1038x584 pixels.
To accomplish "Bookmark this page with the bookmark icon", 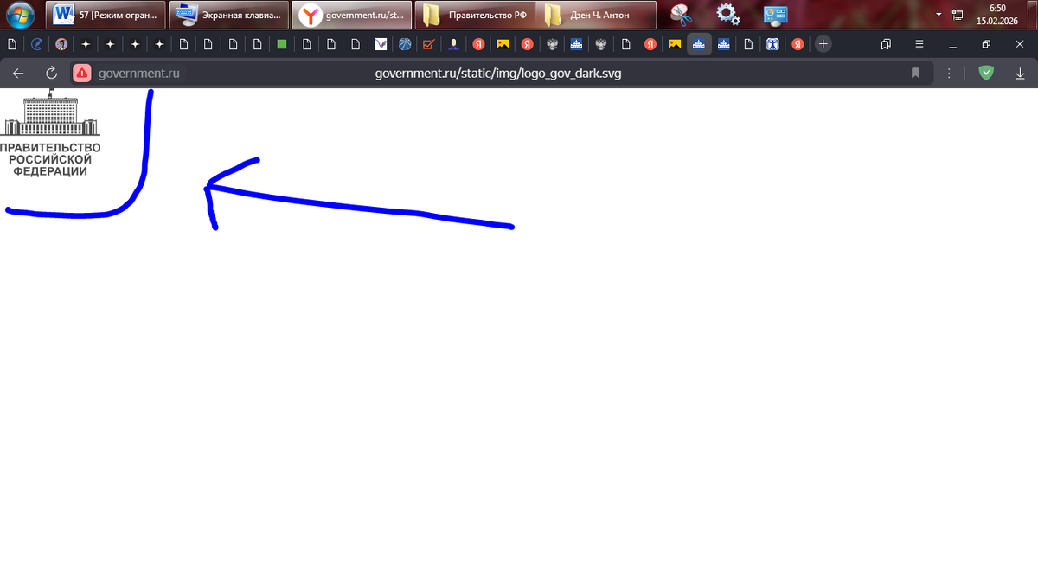I will [915, 74].
